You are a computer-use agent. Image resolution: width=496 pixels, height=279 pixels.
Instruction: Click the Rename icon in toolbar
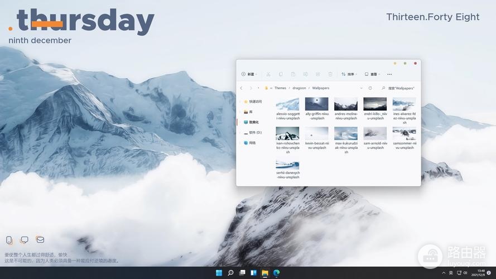(305, 74)
